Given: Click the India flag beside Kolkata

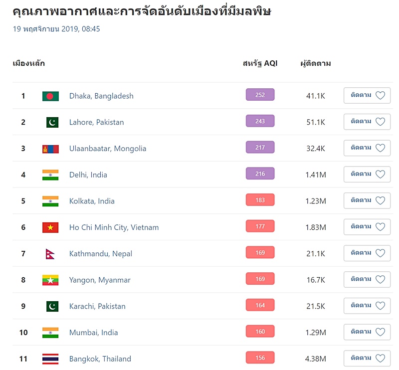Looking at the screenshot, I should tap(50, 201).
